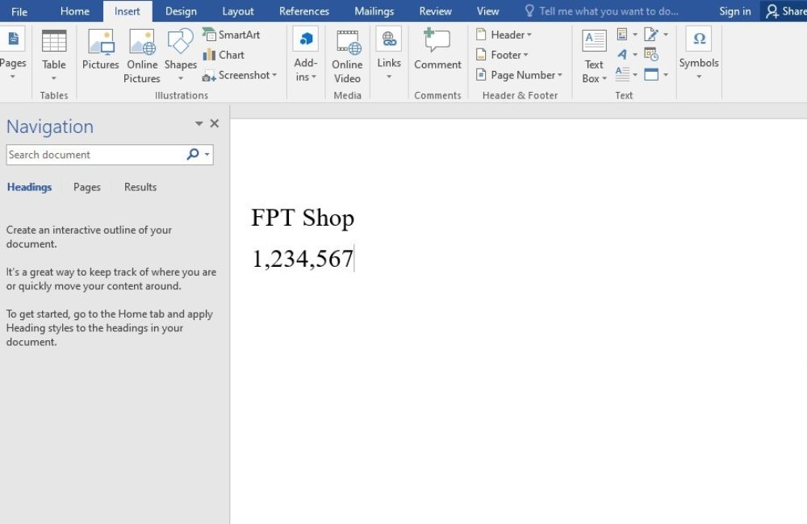Image resolution: width=807 pixels, height=524 pixels.
Task: Insert an Online Video
Action: (347, 56)
